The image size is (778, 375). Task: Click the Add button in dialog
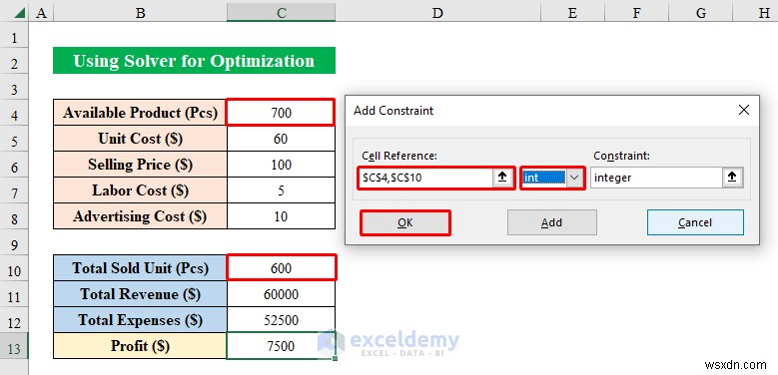551,222
